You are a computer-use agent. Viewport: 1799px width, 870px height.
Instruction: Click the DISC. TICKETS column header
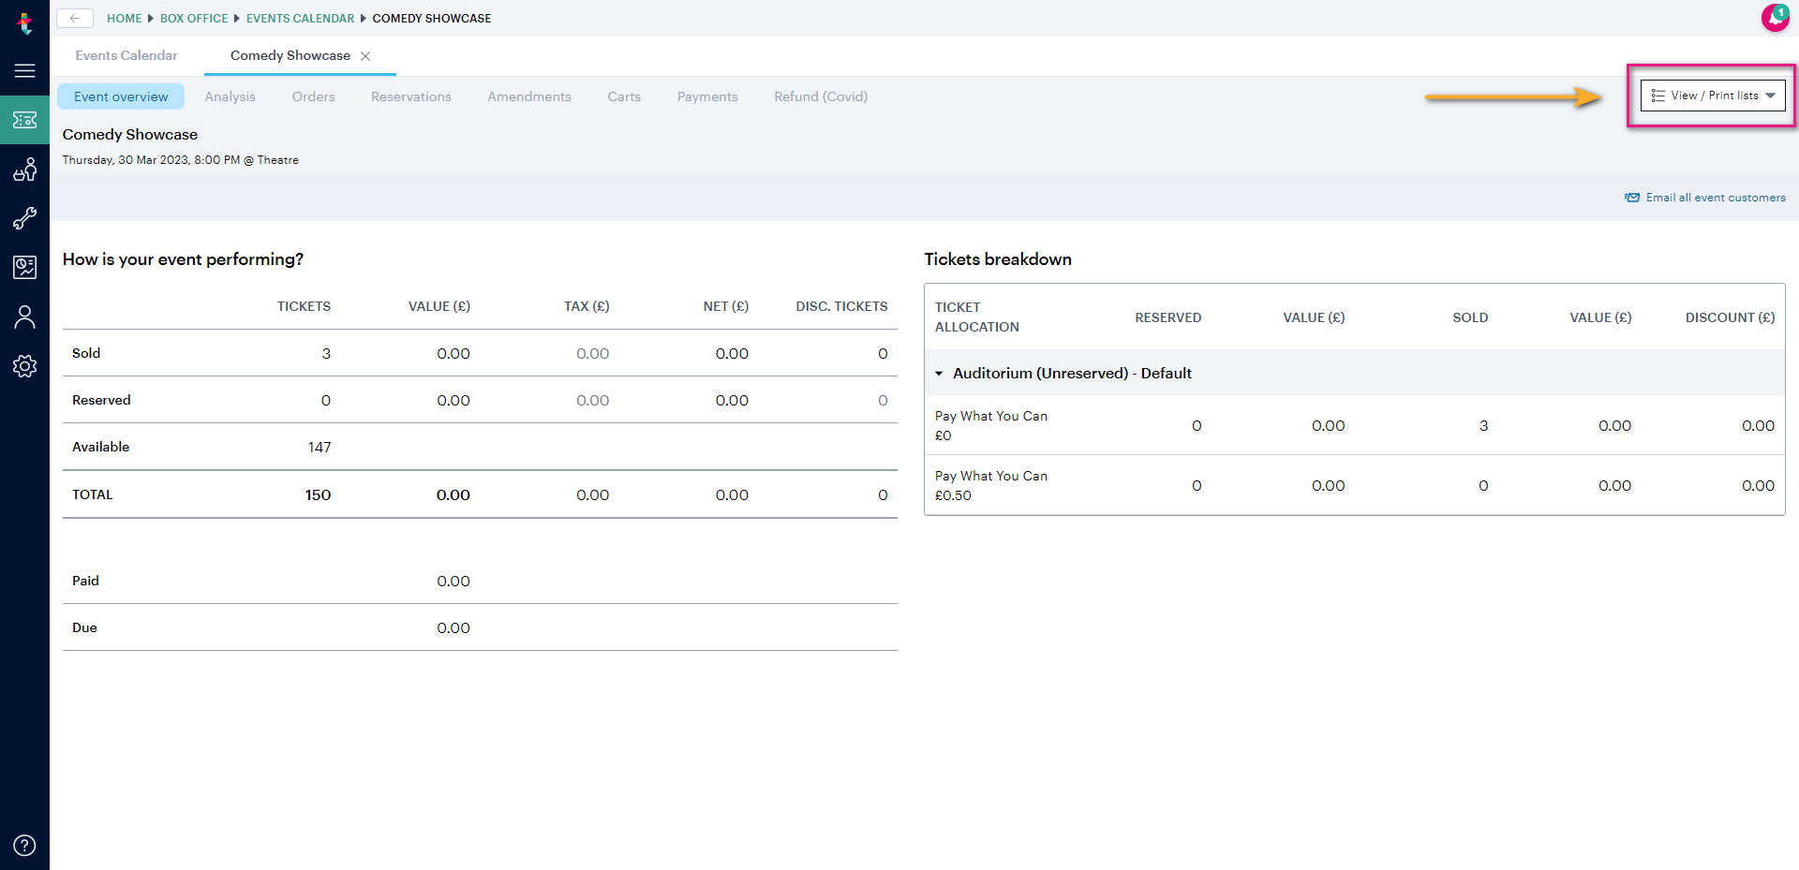point(841,306)
